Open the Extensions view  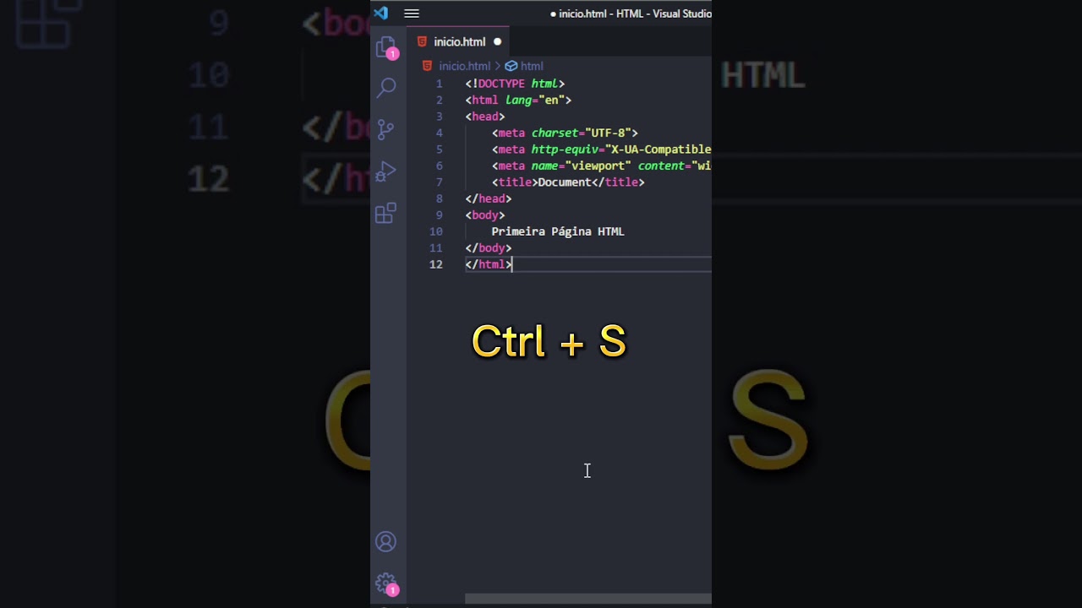pyautogui.click(x=385, y=213)
